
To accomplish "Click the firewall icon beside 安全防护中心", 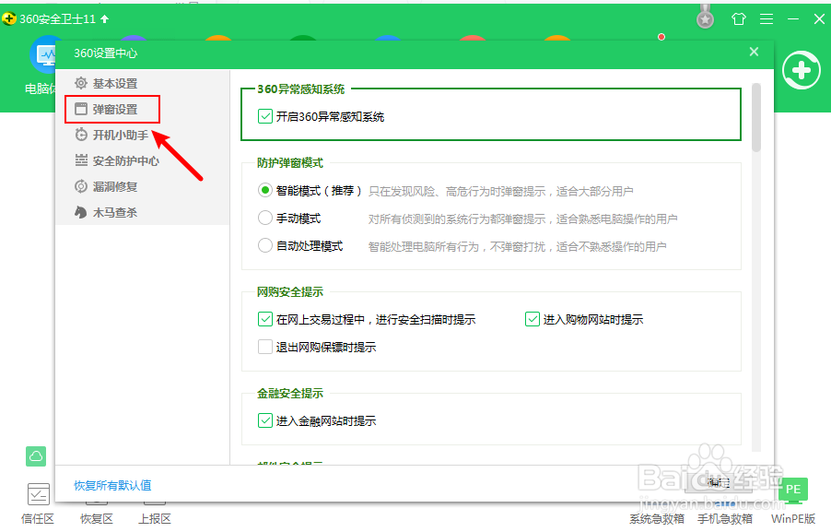I will click(80, 160).
